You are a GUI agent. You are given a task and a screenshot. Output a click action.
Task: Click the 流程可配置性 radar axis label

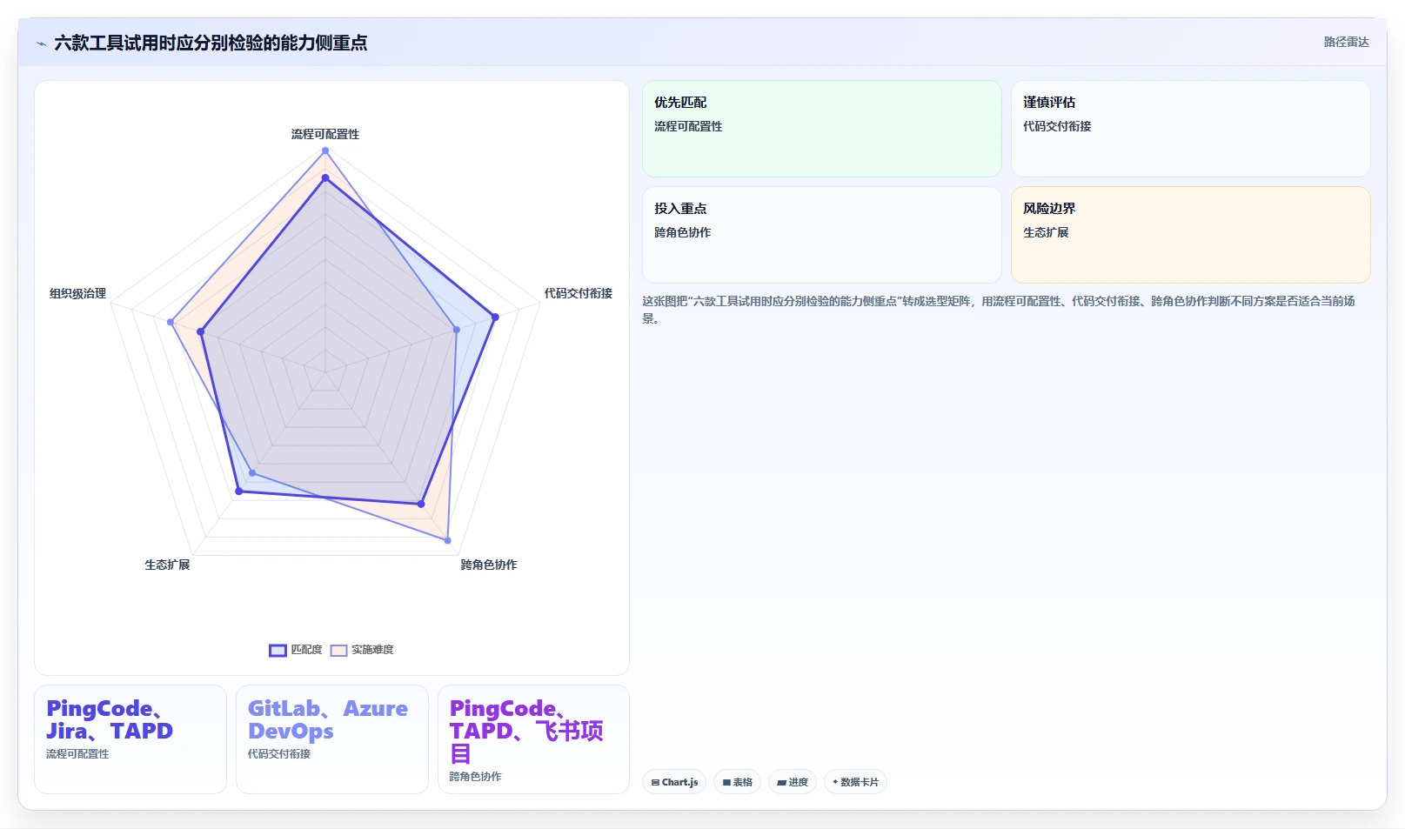click(x=325, y=134)
